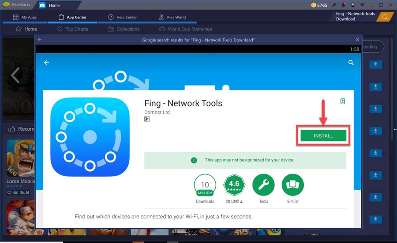Click the search field with Fing text
The width and height of the screenshot is (397, 243).
355,16
